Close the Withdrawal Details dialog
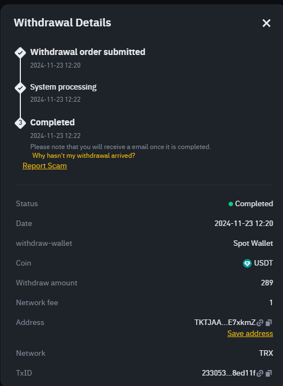This screenshot has width=283, height=386. (x=267, y=23)
